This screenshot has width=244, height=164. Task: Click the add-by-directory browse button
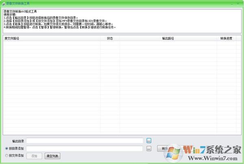[149, 149]
